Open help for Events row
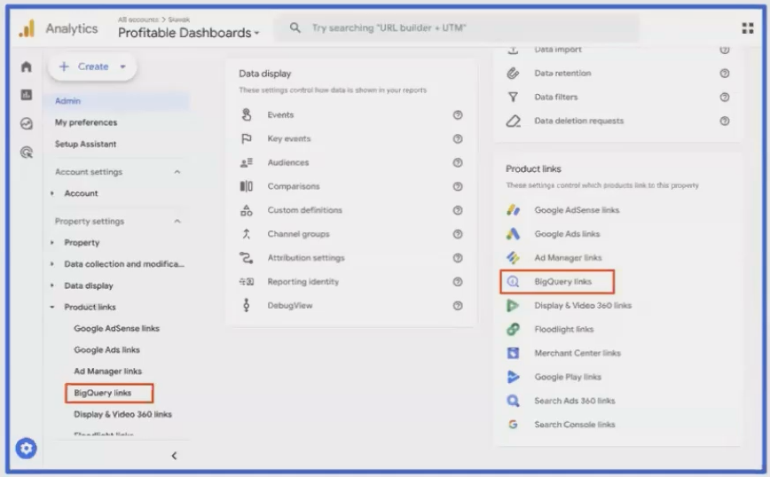This screenshot has height=477, width=770. (x=458, y=115)
